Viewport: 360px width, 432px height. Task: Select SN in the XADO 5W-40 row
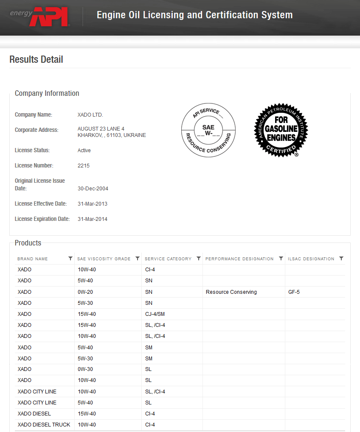click(x=149, y=281)
